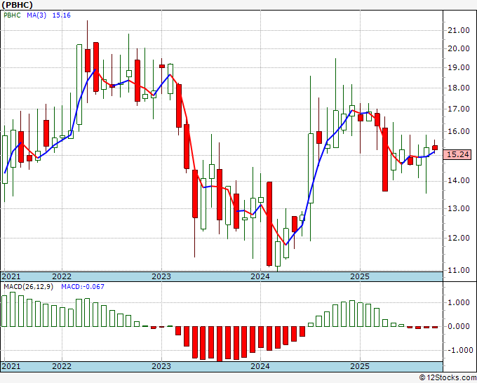477x383 pixels.
Task: Click the 16.00 price axis label
Action: 459,131
